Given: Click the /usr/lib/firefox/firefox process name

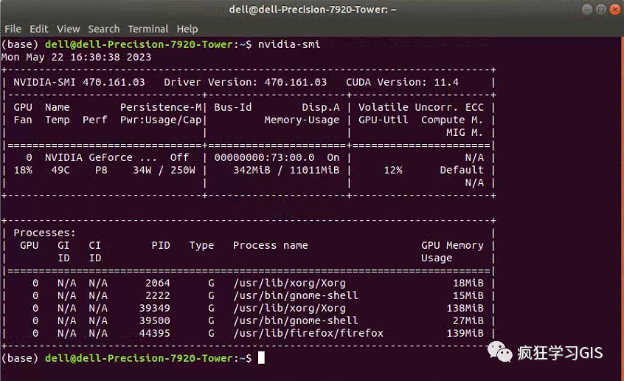Looking at the screenshot, I should pos(308,333).
